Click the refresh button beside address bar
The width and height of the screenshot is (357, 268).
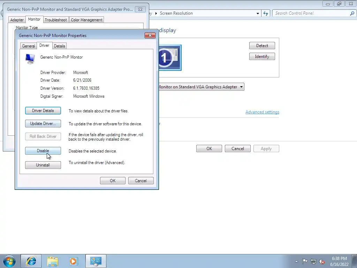point(266,14)
